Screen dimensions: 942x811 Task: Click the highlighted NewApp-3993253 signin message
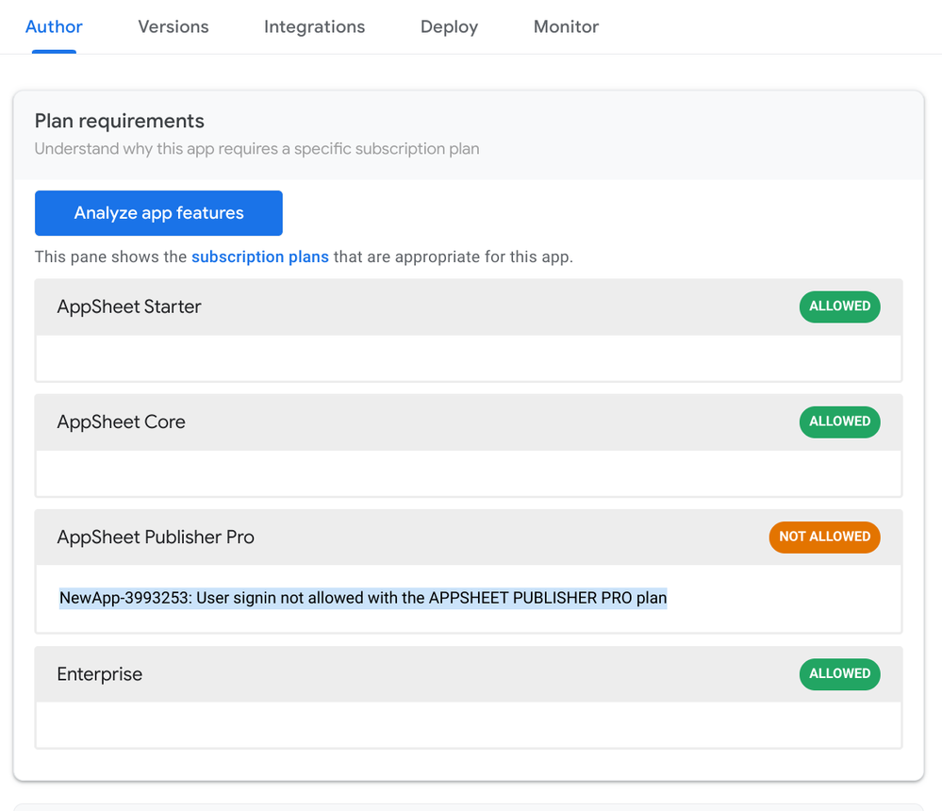point(363,598)
